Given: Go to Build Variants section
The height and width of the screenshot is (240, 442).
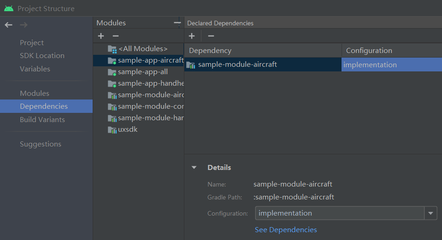Looking at the screenshot, I should pos(42,120).
